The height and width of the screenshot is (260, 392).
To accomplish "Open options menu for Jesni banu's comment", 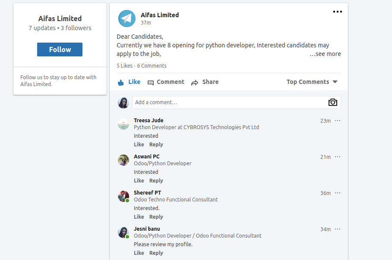I will pyautogui.click(x=338, y=229).
